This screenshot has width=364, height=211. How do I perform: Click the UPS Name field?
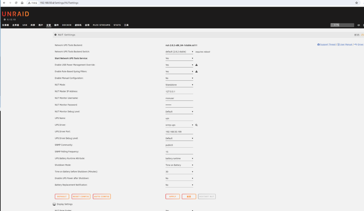179,118
